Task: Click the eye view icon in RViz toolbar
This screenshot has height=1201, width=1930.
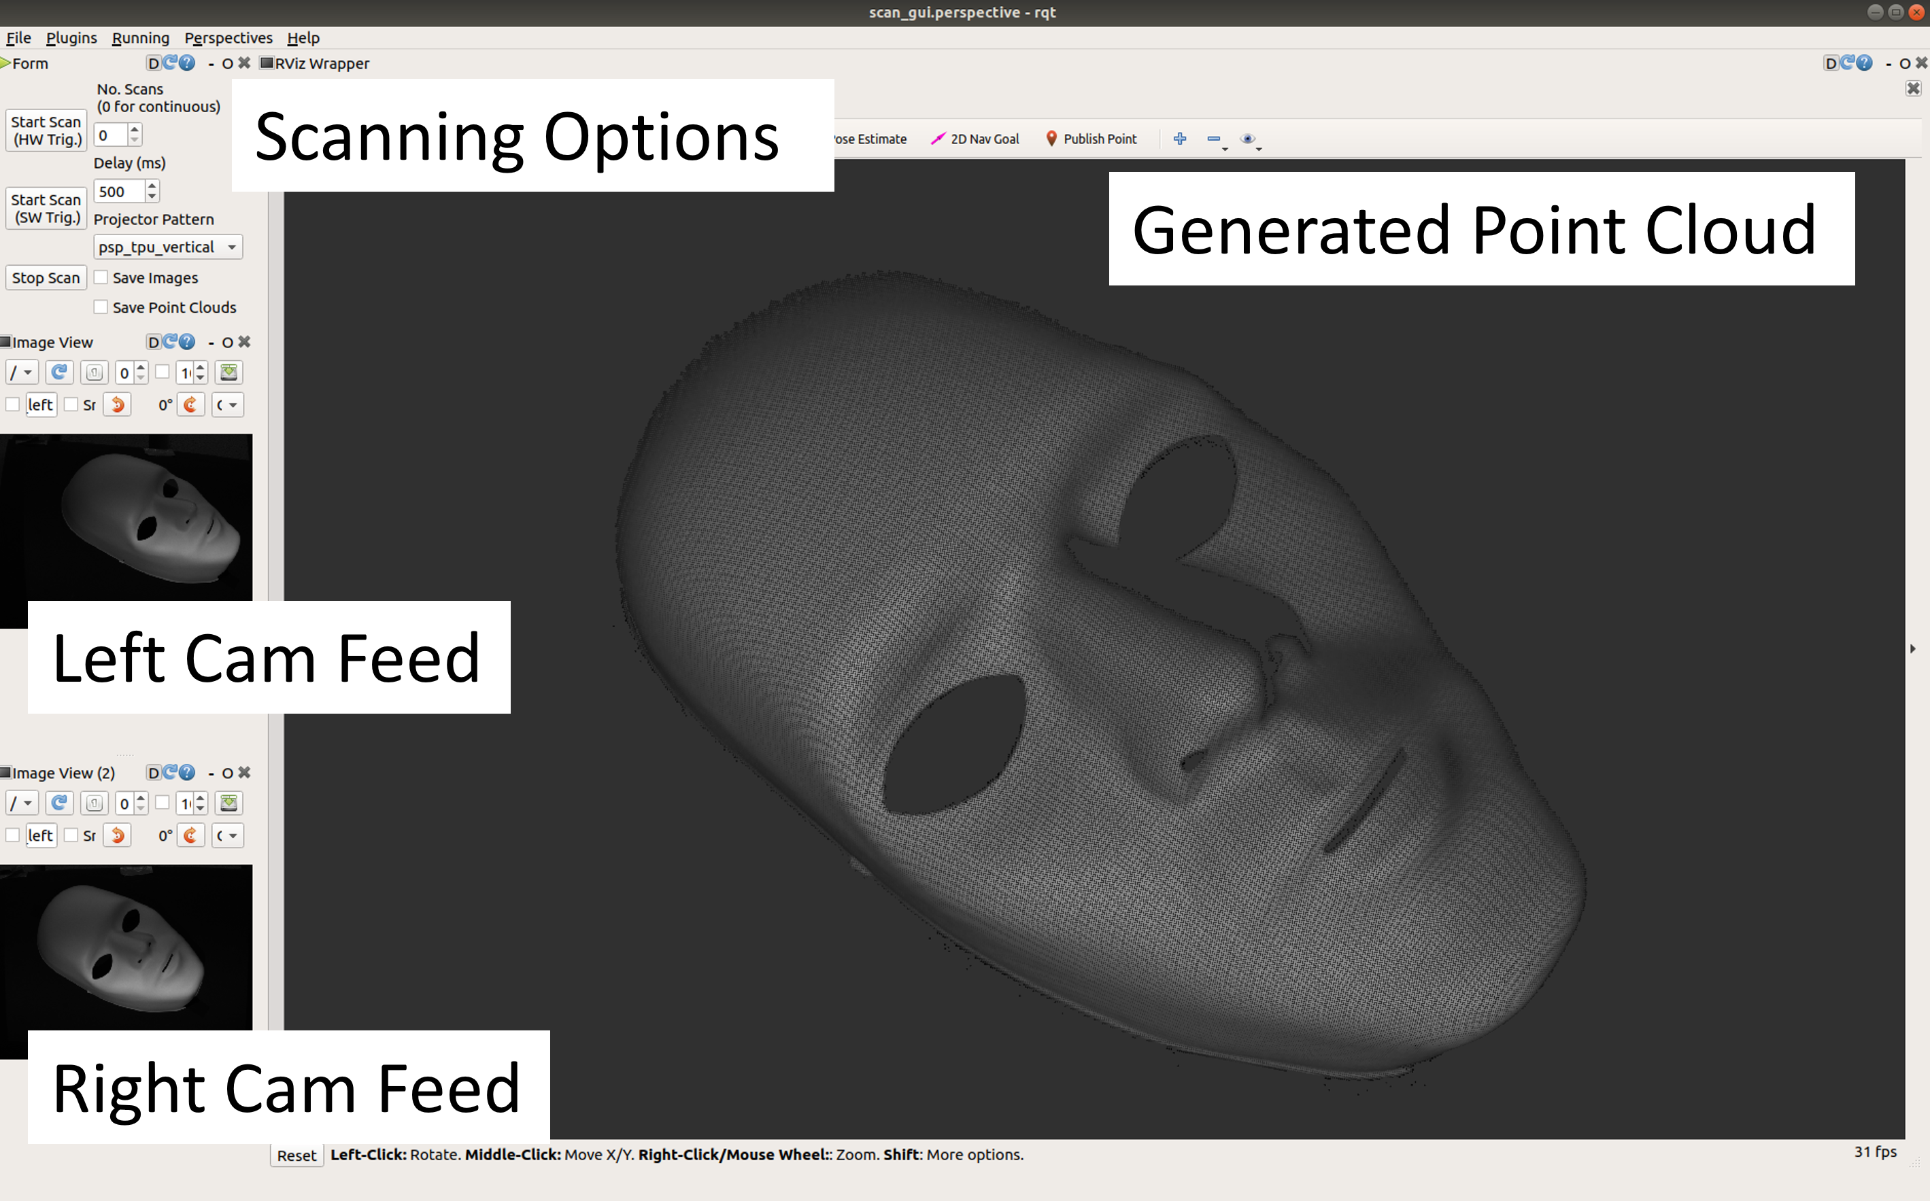Action: click(1247, 139)
